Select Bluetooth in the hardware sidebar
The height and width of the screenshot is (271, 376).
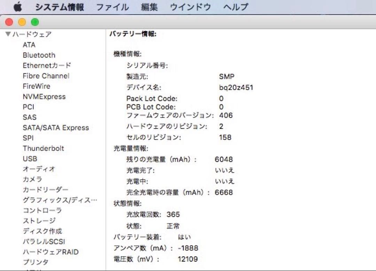click(39, 55)
